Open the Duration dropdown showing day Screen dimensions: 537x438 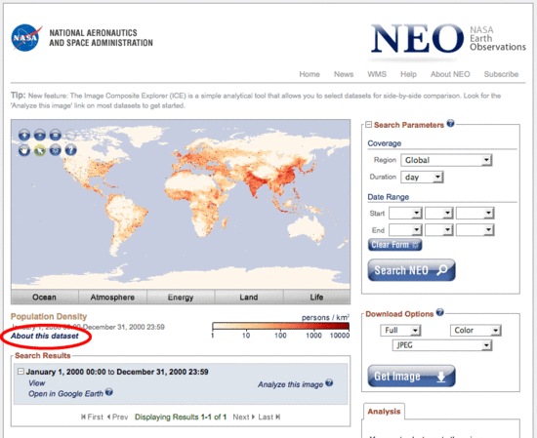click(422, 177)
